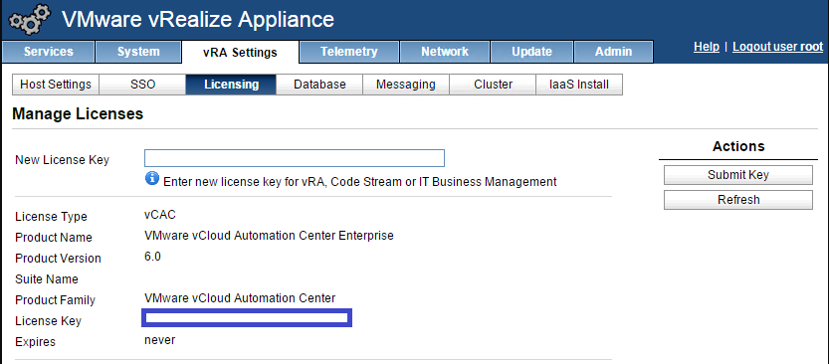The height and width of the screenshot is (364, 829).
Task: Click the product version value '6.0'
Action: tap(153, 257)
